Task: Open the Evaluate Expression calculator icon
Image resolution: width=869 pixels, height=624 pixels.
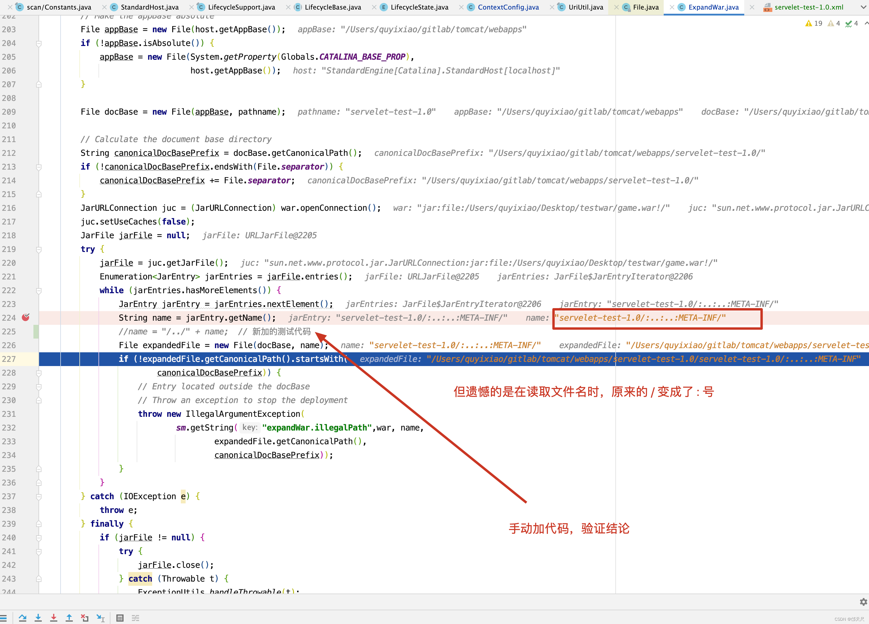Action: point(120,618)
